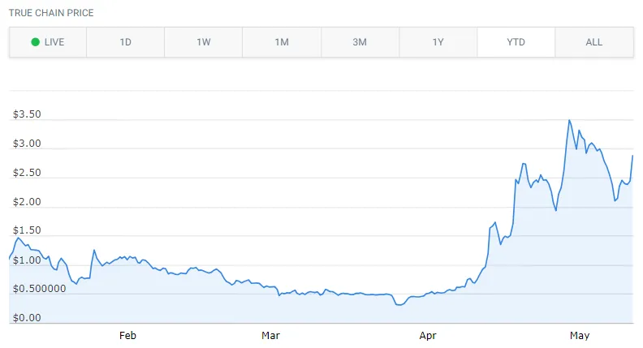Select the 1W time range
Screen dimensions: 643x348
[204, 42]
